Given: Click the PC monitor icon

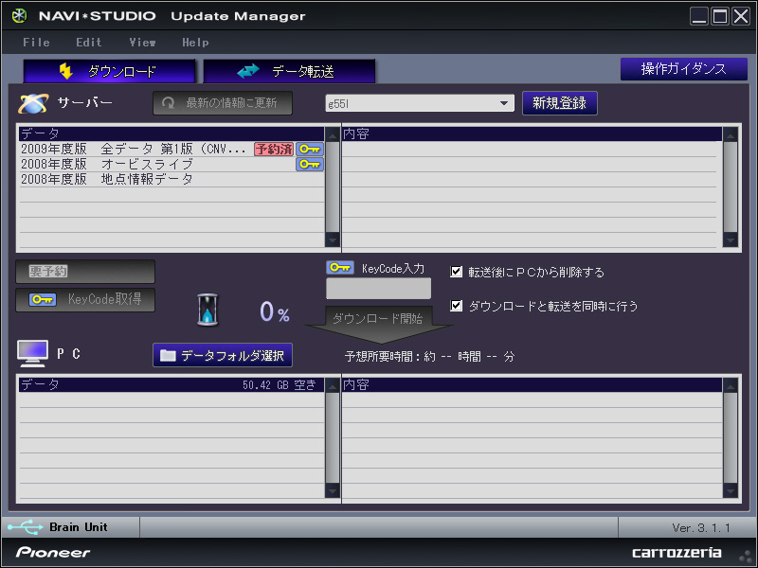Looking at the screenshot, I should (x=32, y=353).
